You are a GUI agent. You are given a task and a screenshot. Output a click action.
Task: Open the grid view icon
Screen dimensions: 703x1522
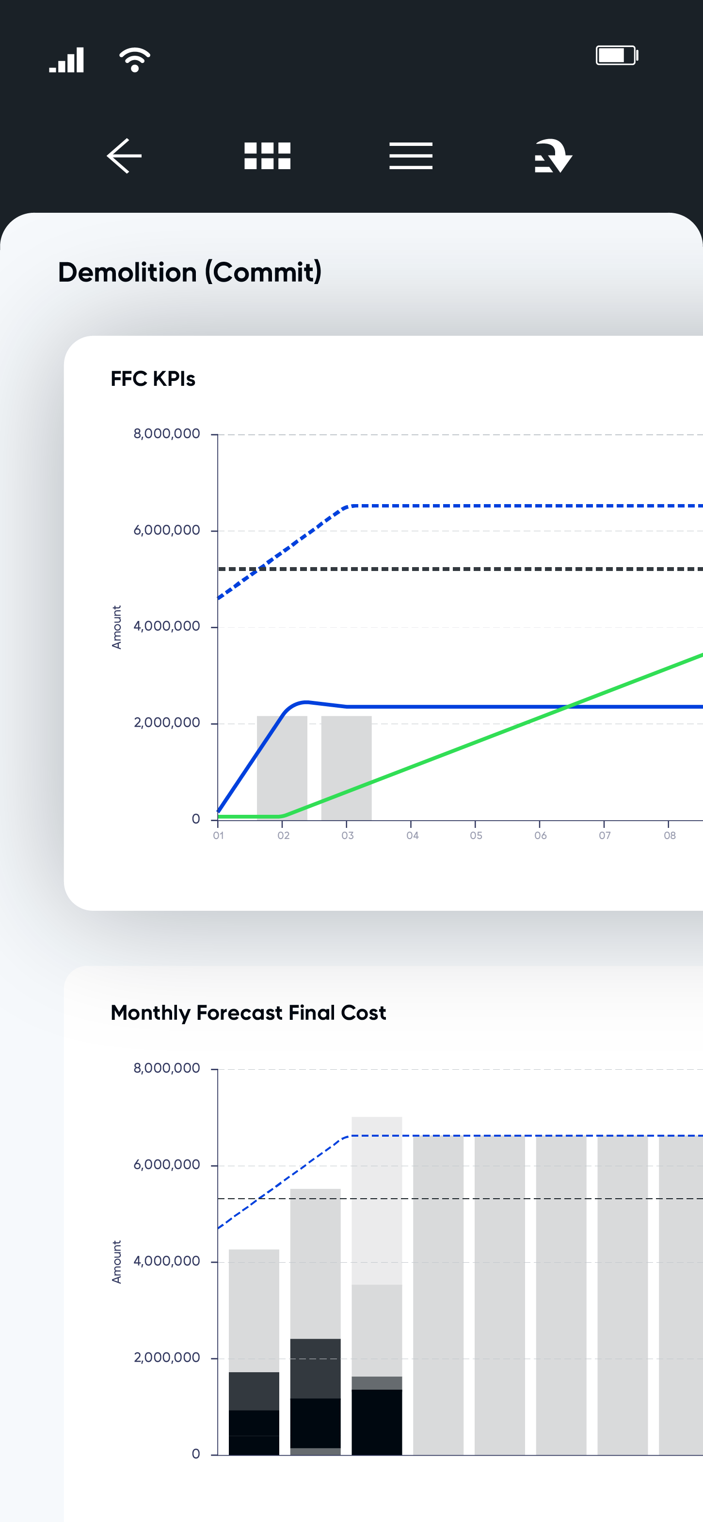(x=267, y=156)
